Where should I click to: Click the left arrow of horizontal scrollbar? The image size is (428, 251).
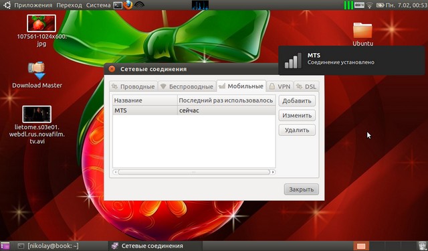pos(115,172)
